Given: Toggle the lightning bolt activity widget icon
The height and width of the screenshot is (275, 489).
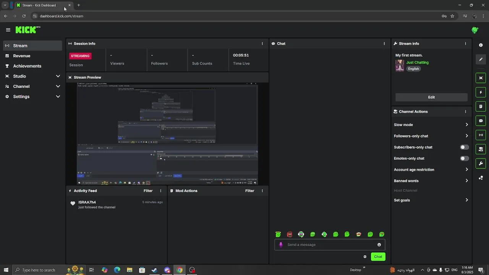Looking at the screenshot, I should pyautogui.click(x=481, y=92).
